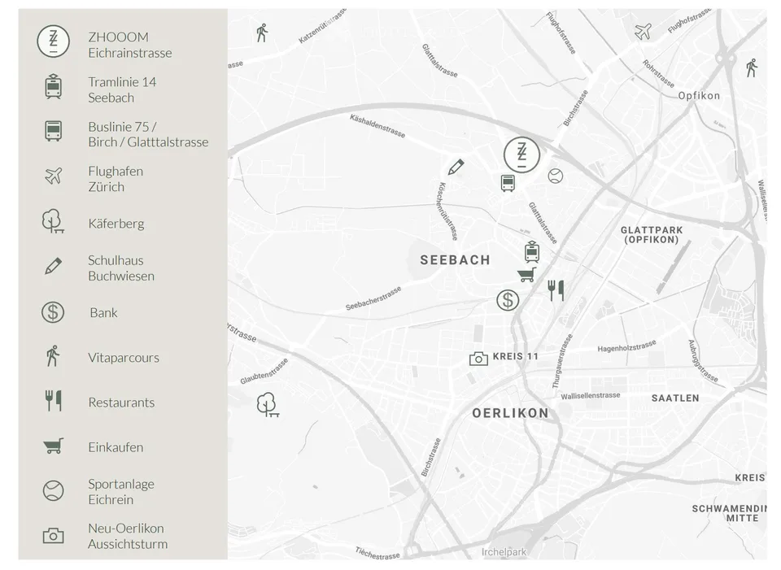781x570 pixels.
Task: Click the camera marker beside KREIS 11
Action: 478,359
